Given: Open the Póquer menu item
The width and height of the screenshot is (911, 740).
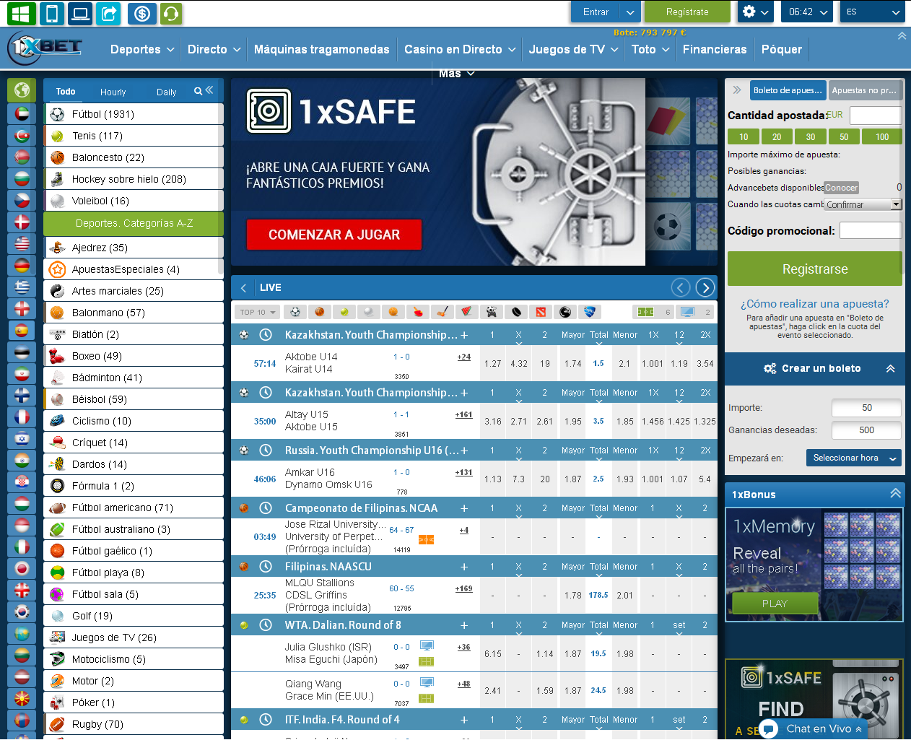Looking at the screenshot, I should pos(782,49).
